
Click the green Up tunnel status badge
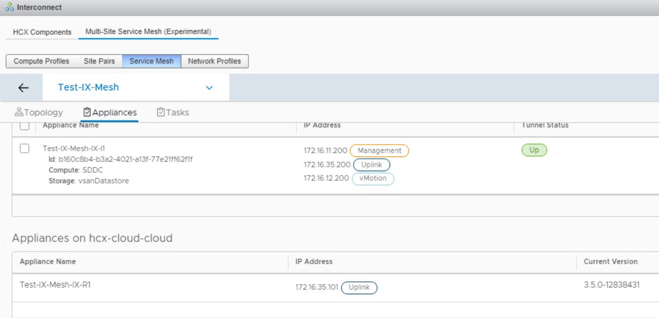pyautogui.click(x=534, y=150)
